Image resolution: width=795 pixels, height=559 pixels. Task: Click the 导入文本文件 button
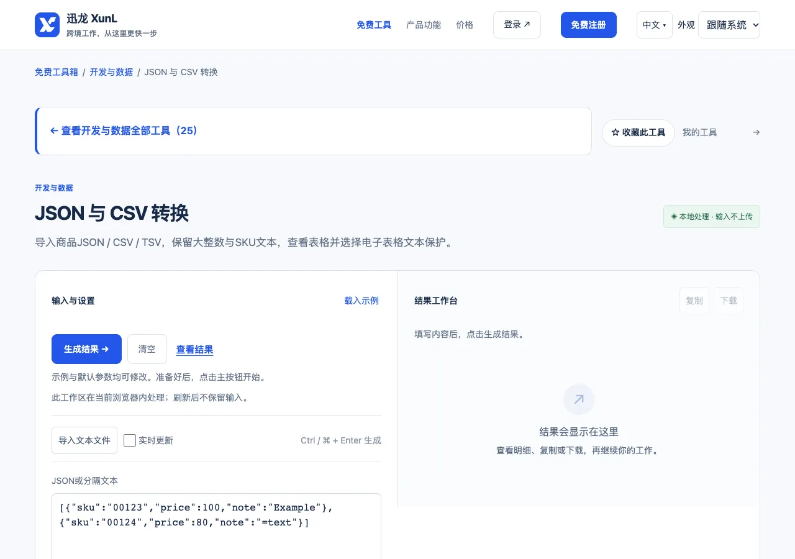pyautogui.click(x=84, y=440)
